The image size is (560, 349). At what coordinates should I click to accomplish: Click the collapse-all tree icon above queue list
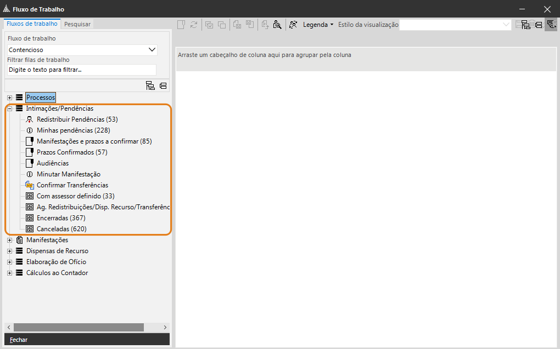pyautogui.click(x=163, y=85)
